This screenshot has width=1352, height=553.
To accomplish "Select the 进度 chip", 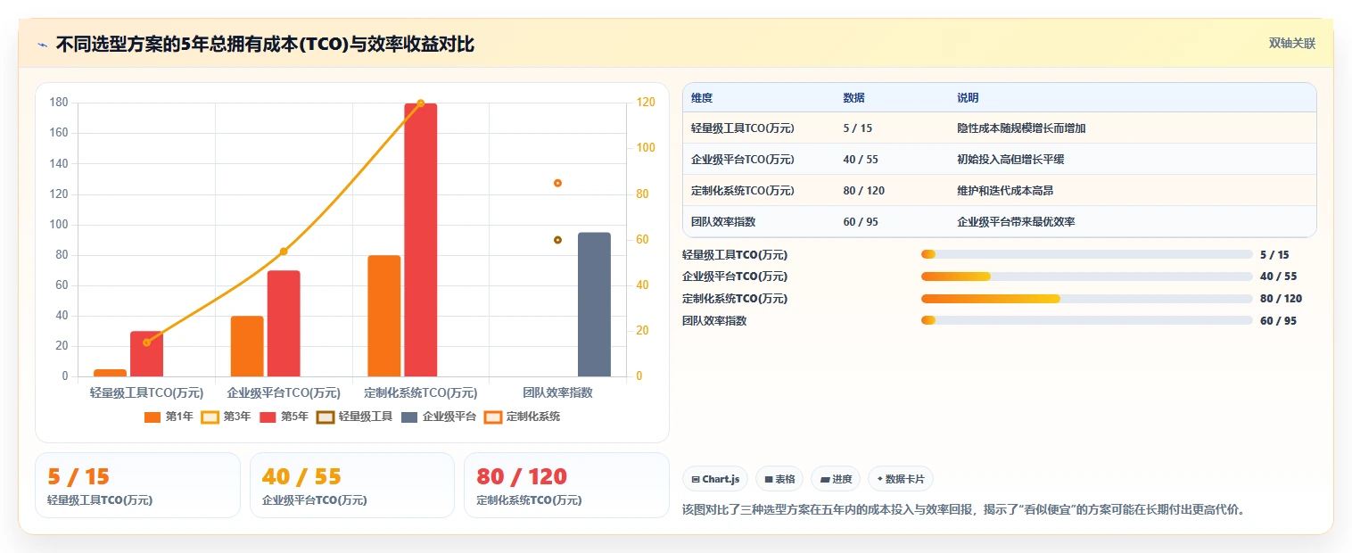I will click(836, 479).
